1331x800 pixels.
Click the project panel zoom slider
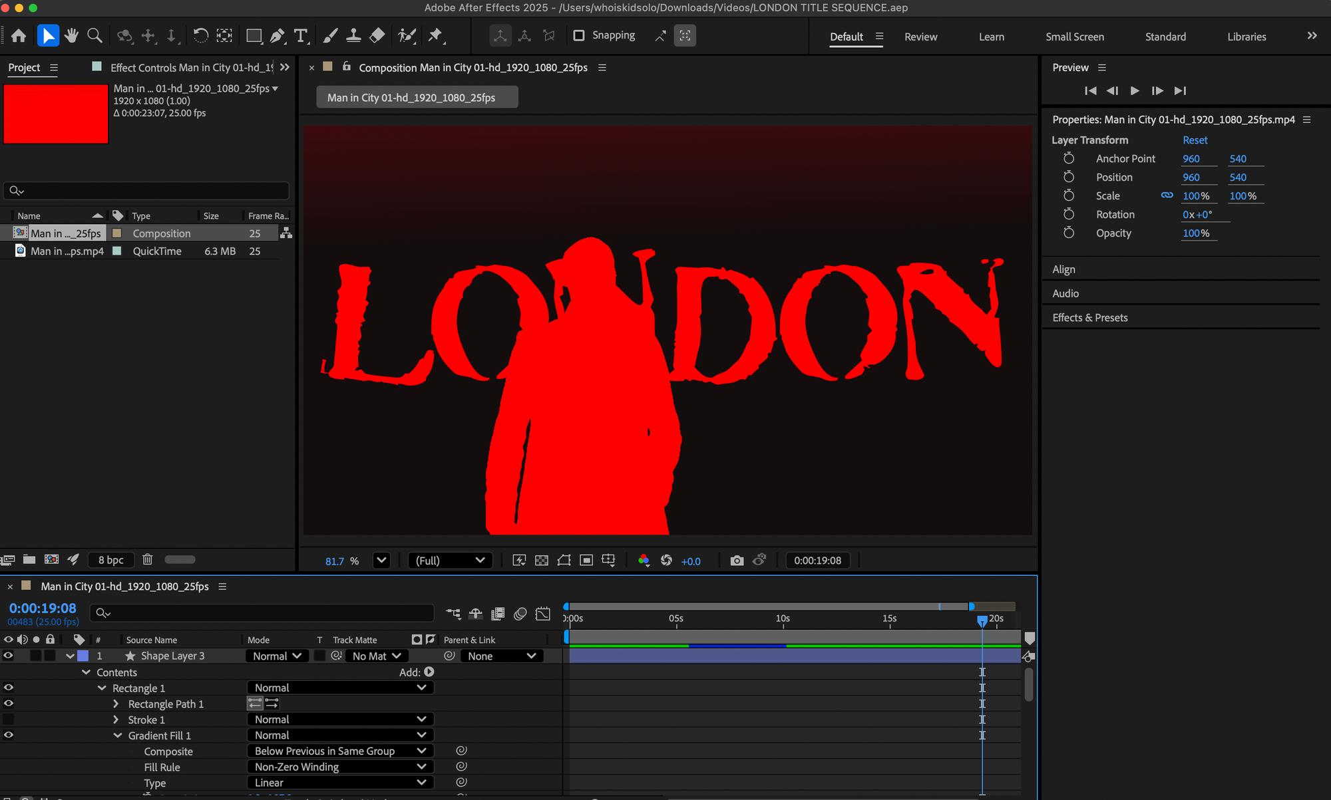[180, 559]
